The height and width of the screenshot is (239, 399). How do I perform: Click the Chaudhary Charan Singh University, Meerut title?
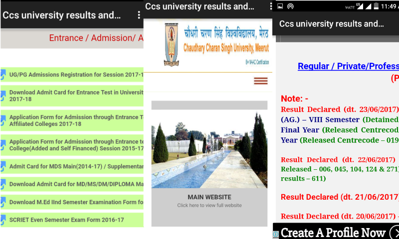(226, 48)
